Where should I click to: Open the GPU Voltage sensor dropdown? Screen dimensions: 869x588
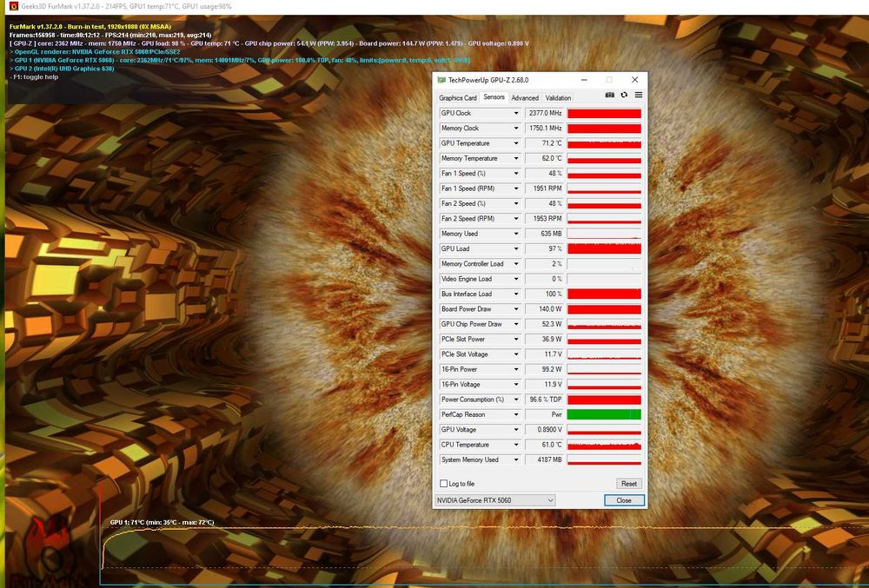516,430
